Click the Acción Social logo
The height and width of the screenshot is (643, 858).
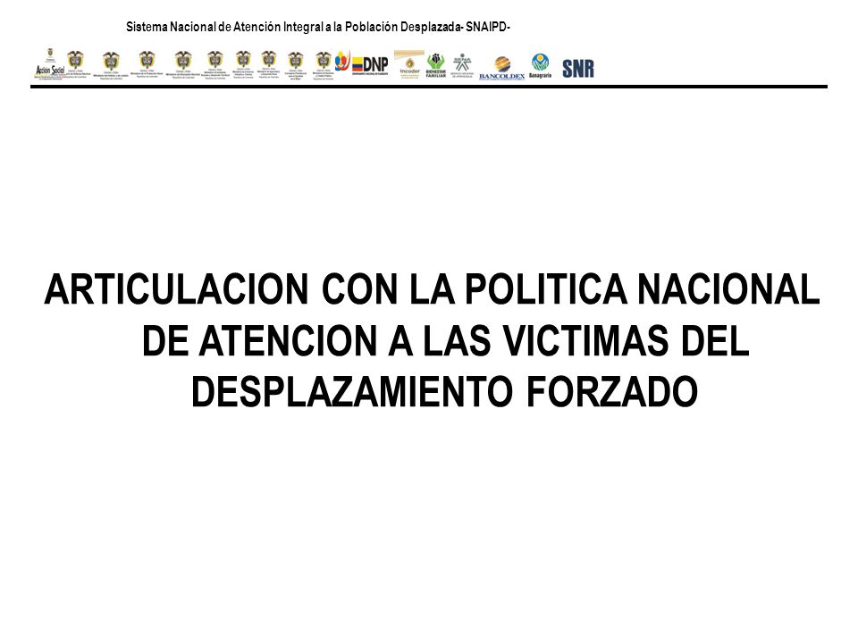(50, 65)
